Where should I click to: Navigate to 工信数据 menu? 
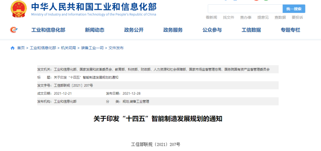point(251,30)
